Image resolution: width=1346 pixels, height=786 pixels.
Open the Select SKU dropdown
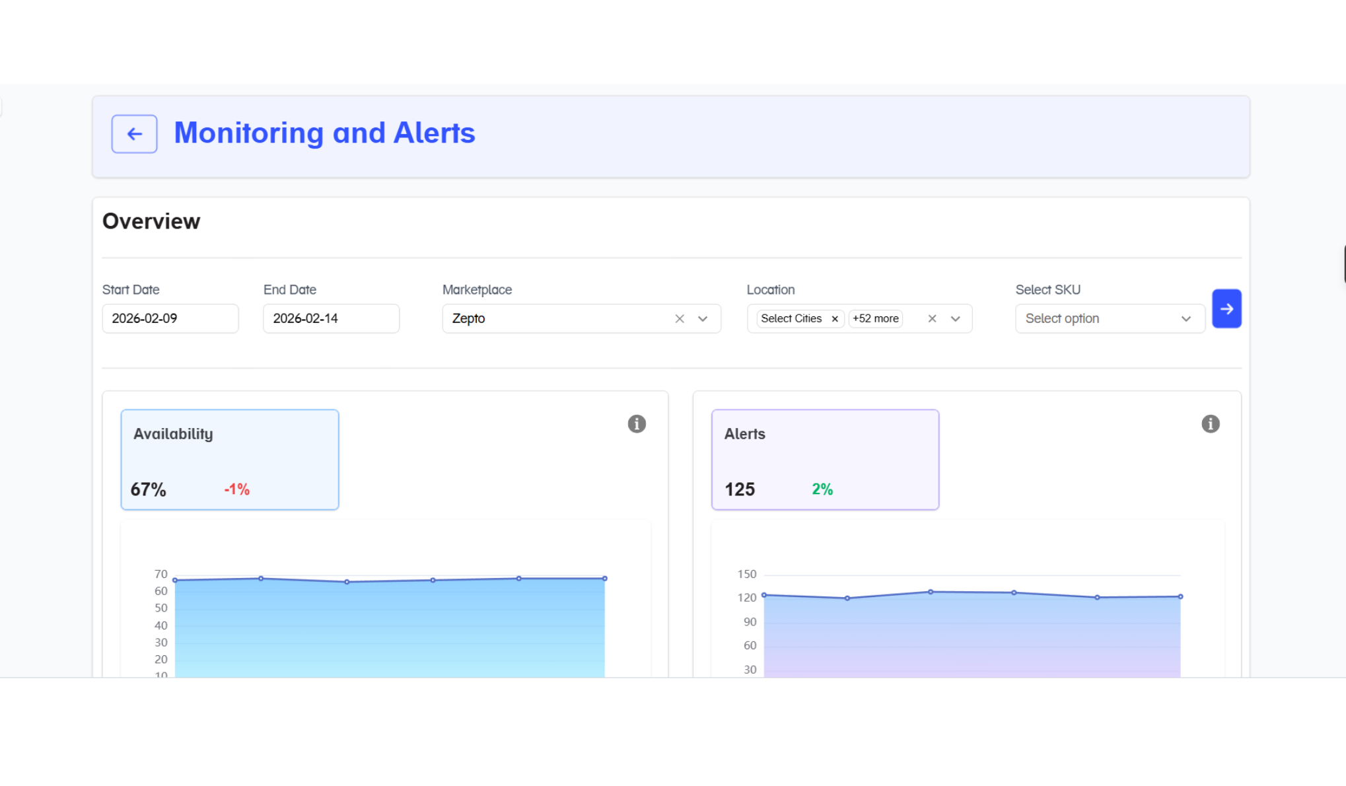click(x=1110, y=319)
